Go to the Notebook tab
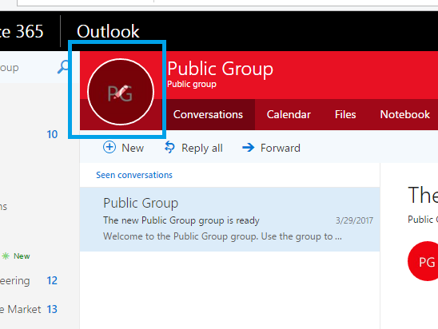 tap(404, 114)
